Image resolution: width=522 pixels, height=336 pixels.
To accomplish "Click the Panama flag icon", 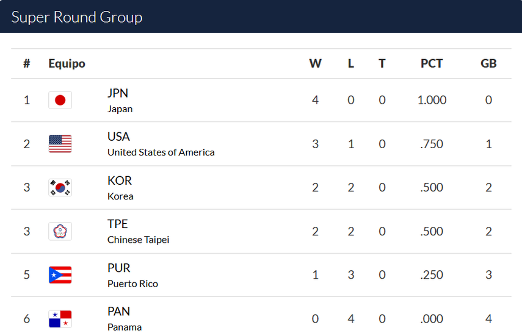I will pyautogui.click(x=60, y=318).
